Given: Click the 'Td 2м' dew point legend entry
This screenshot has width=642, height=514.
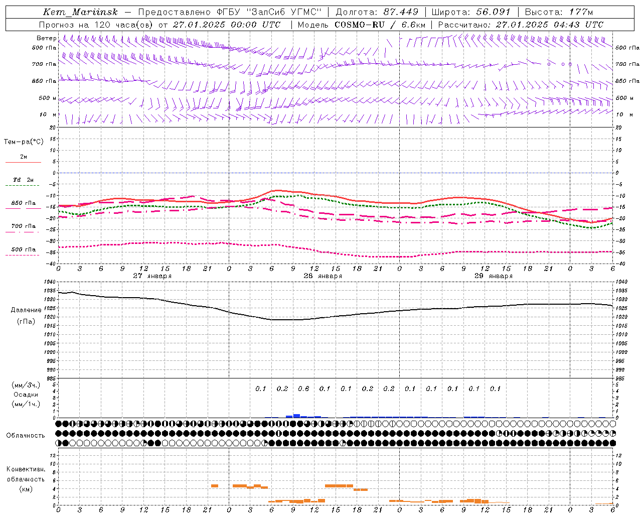Looking at the screenshot, I should click(x=24, y=180).
